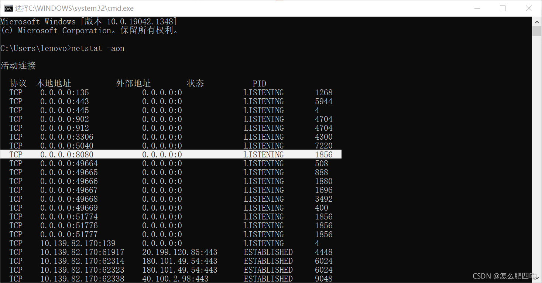Click the PID column header
Screen dimensions: 542x283
pyautogui.click(x=260, y=84)
